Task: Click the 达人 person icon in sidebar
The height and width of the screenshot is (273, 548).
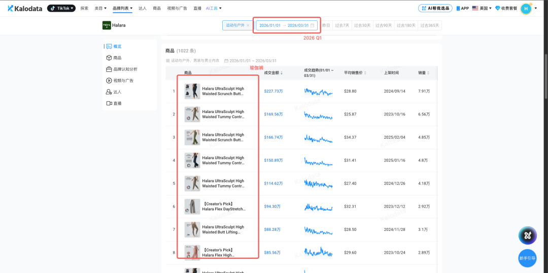Action: click(x=109, y=92)
